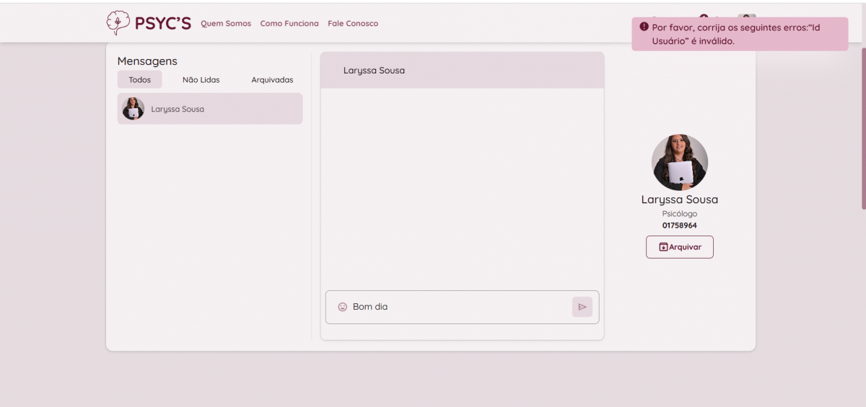Send the message with the arrow icon
The height and width of the screenshot is (407, 866).
(x=582, y=307)
